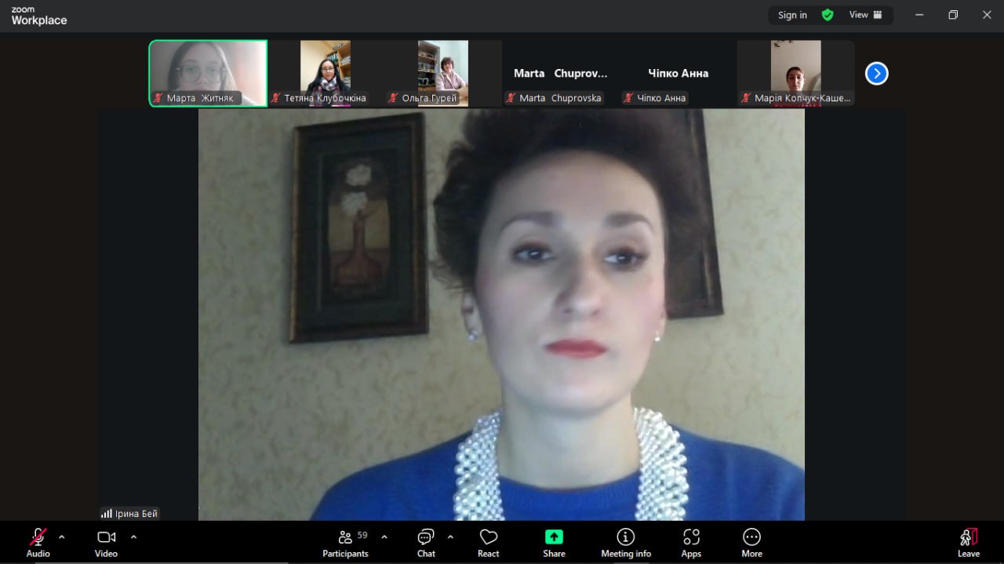The height and width of the screenshot is (564, 1004).
Task: Show the Participants list
Action: [345, 542]
